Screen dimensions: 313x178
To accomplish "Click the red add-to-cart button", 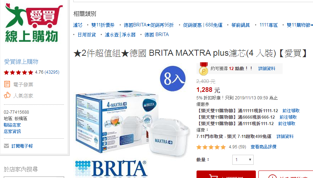I will (x=226, y=174).
